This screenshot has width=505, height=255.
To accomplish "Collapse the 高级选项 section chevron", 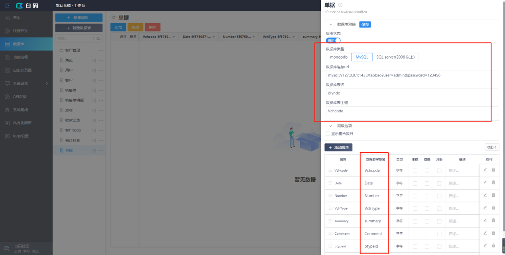I will 330,126.
